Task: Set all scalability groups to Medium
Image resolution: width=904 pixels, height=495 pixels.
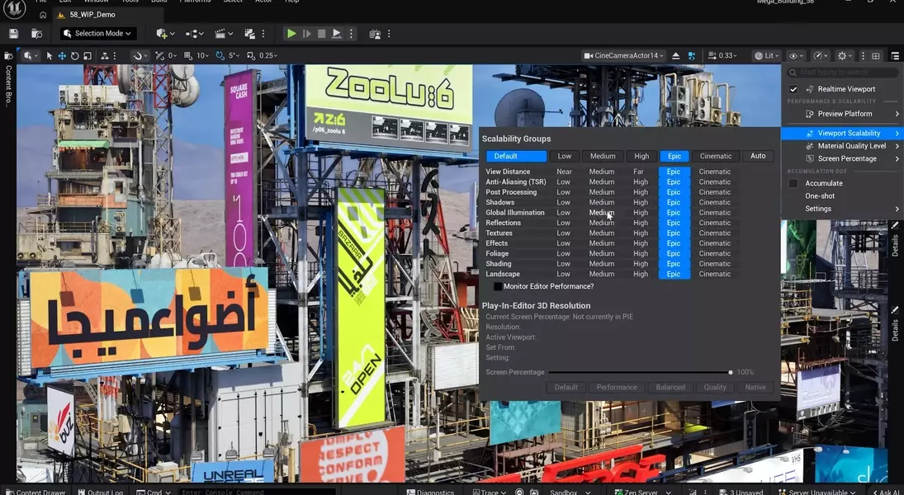Action: pyautogui.click(x=603, y=156)
